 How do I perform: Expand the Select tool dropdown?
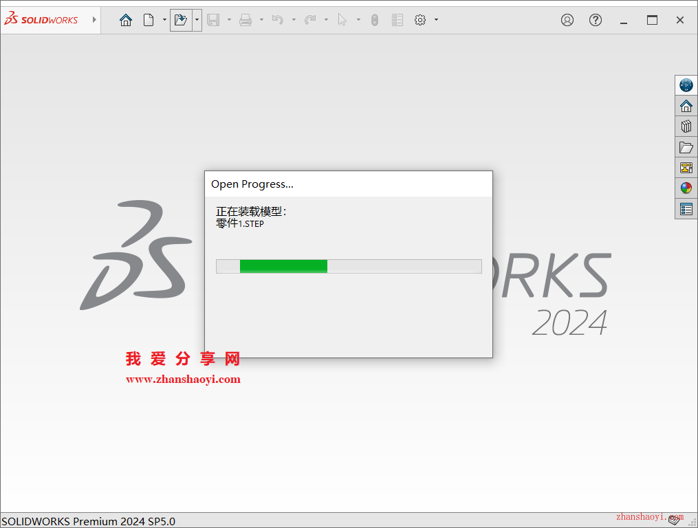(x=358, y=19)
